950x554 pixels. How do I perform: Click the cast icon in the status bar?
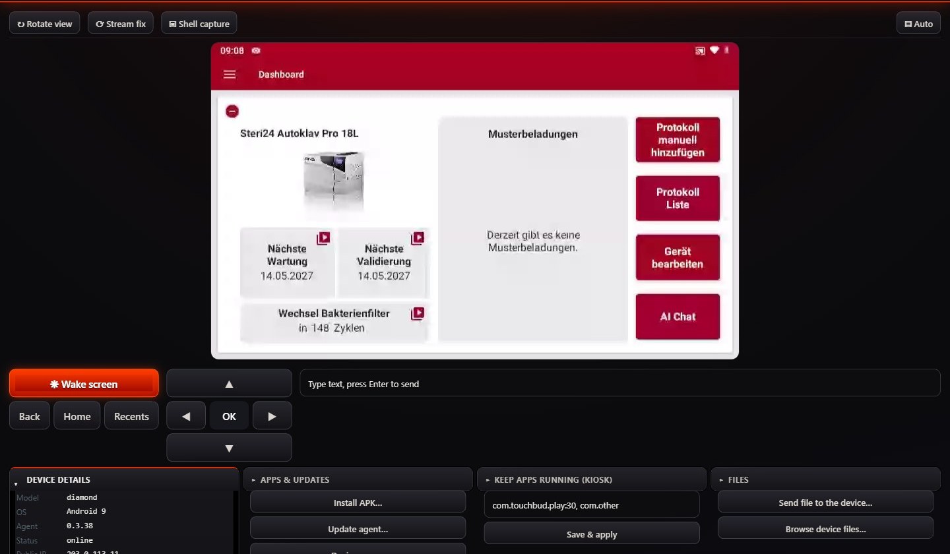(700, 51)
